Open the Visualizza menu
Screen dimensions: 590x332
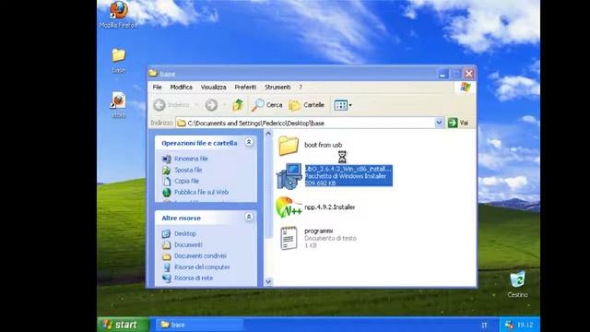click(213, 87)
